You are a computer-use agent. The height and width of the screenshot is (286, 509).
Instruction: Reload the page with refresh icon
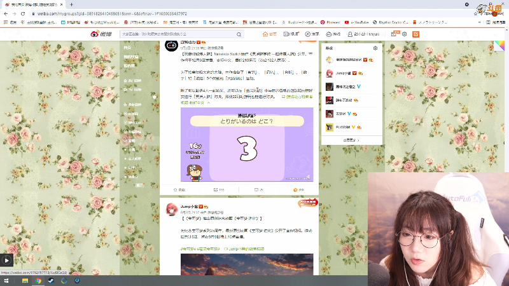[x=23, y=13]
